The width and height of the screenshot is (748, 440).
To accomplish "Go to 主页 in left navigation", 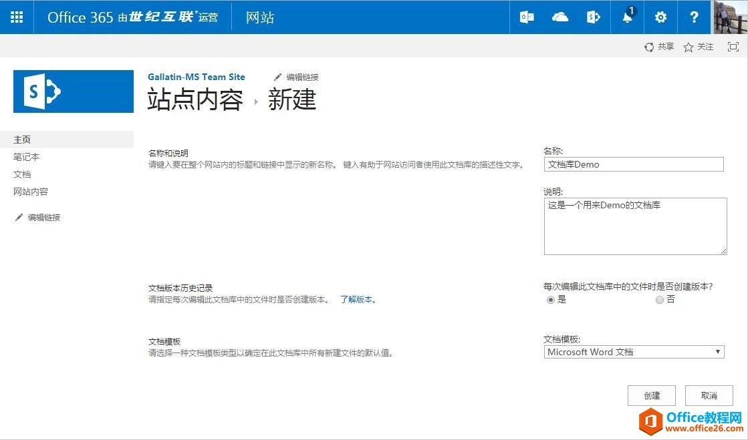I will (22, 140).
